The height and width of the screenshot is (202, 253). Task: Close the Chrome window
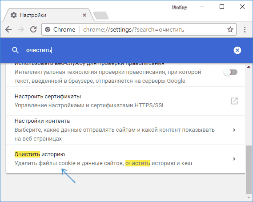242,7
